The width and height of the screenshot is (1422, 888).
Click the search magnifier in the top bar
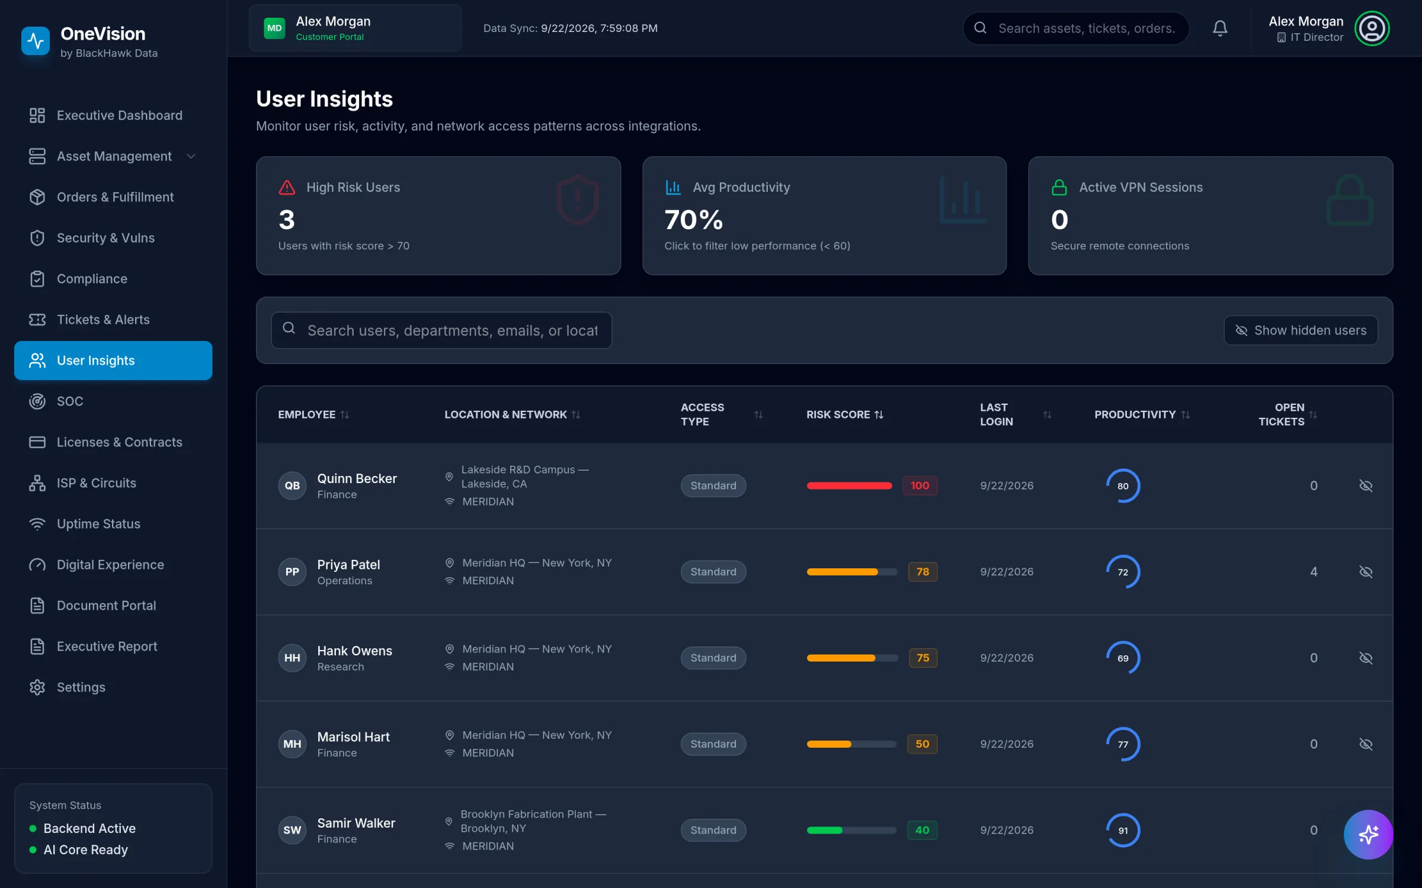(x=981, y=28)
